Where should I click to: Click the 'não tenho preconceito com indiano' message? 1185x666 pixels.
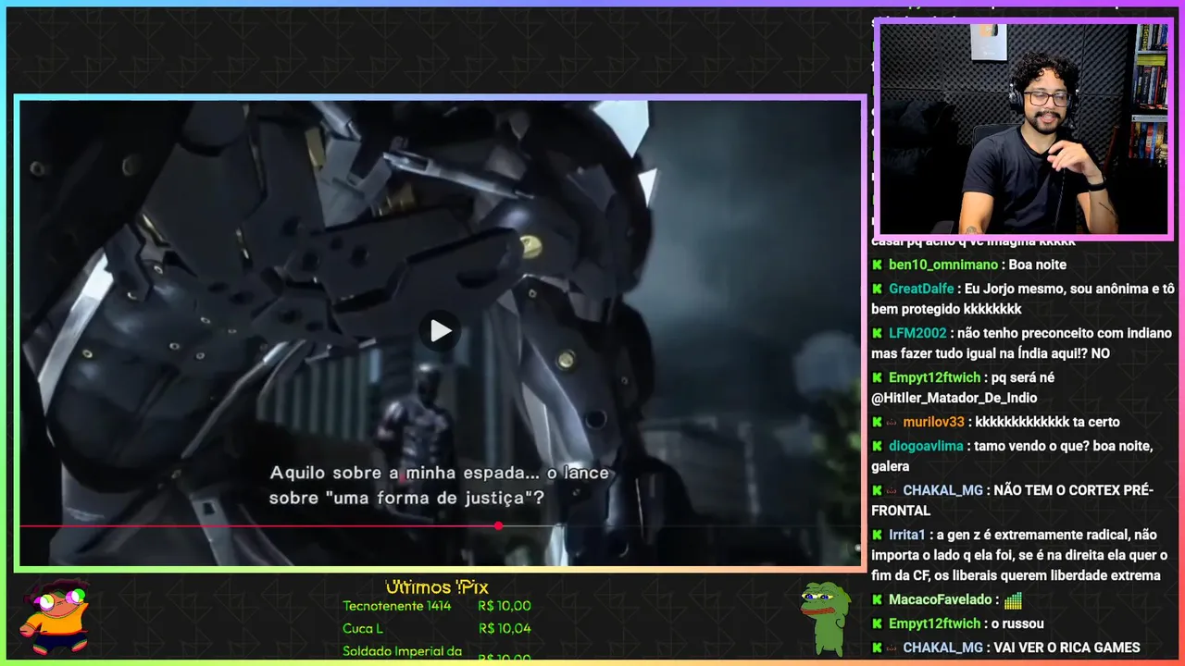(1021, 343)
